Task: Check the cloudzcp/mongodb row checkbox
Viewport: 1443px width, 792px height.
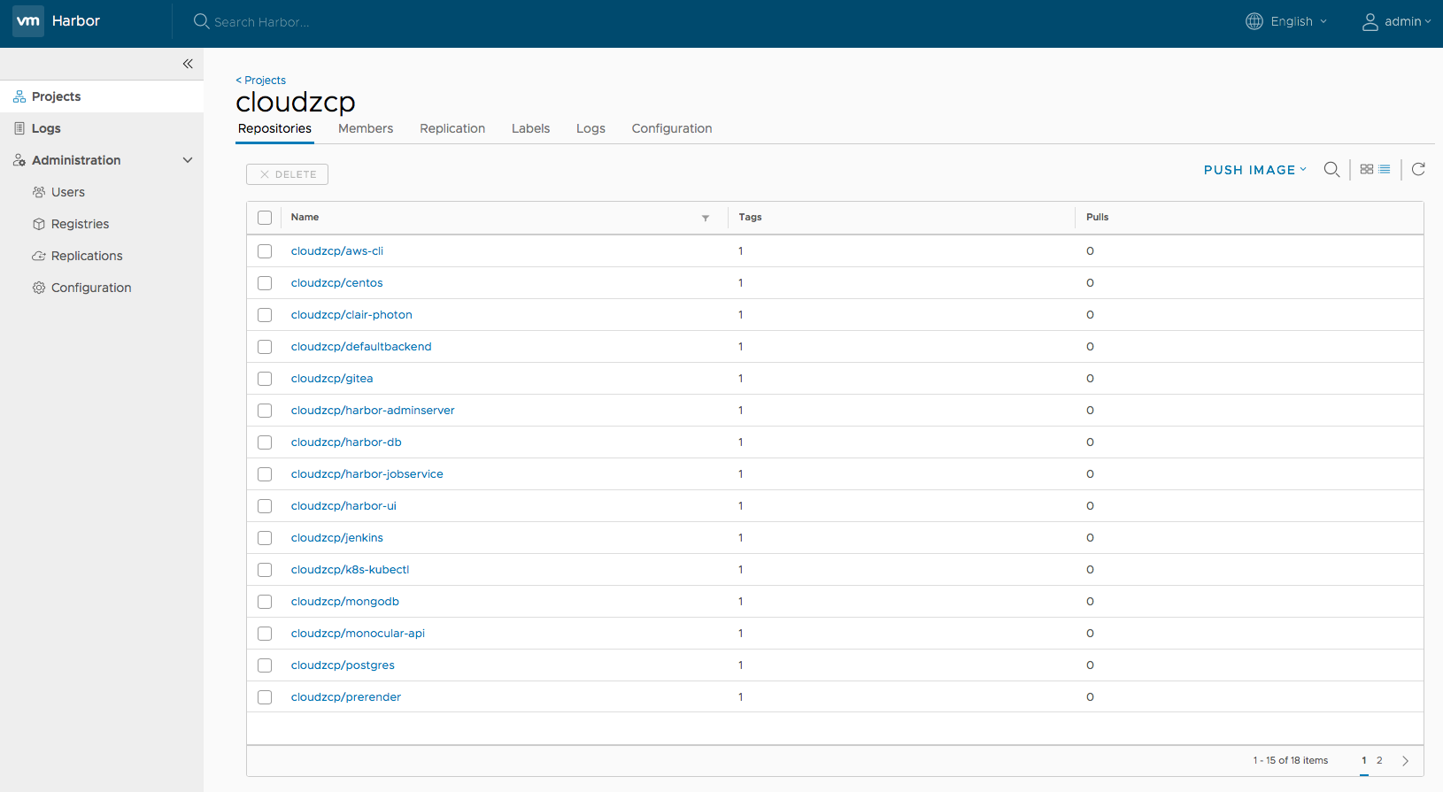Action: point(265,602)
